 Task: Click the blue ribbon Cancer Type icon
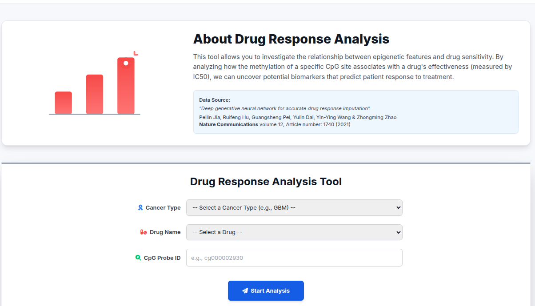[140, 207]
